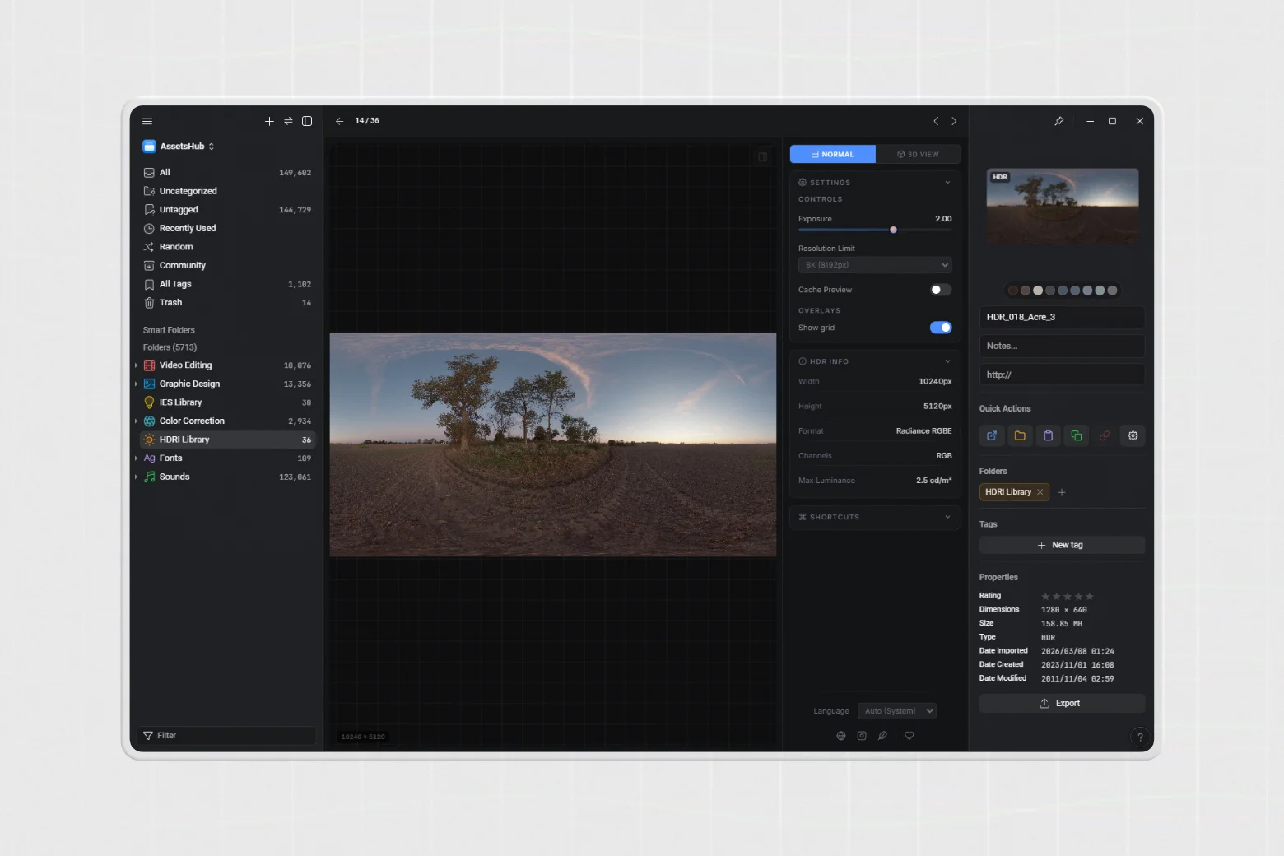Expand the Shortcuts section
Screen dimensions: 1284x856
point(874,517)
